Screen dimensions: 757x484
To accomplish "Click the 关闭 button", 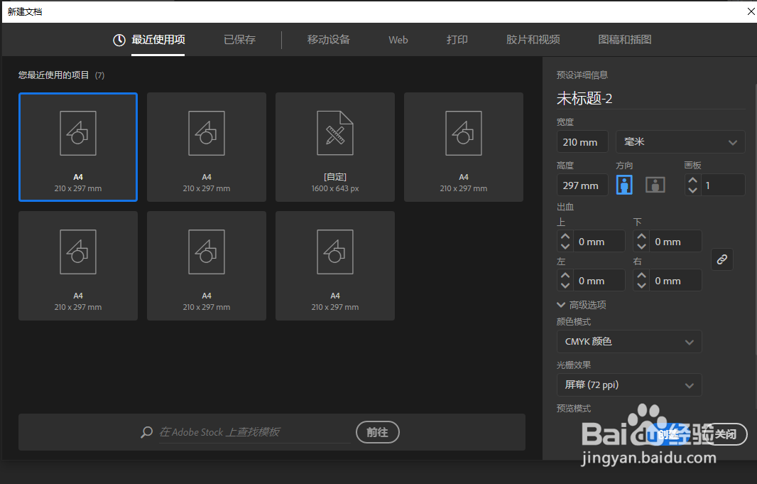I will click(x=726, y=434).
